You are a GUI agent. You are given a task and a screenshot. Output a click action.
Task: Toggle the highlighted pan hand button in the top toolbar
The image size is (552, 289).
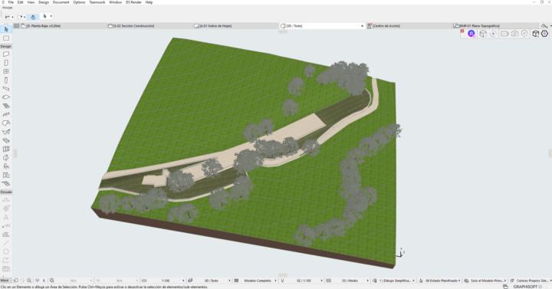[x=33, y=17]
